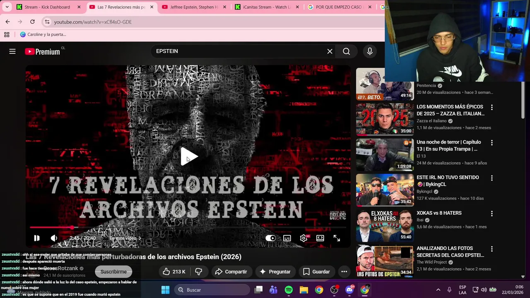
Task: Open the Windows Start menu
Action: point(165,290)
